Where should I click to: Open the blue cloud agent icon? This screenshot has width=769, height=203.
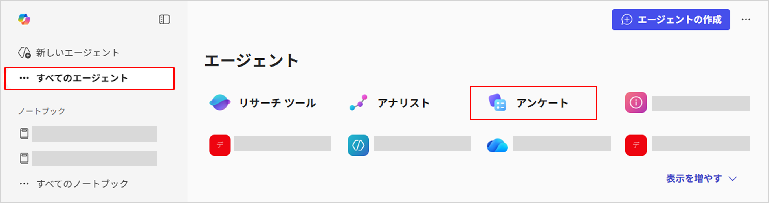pos(497,145)
